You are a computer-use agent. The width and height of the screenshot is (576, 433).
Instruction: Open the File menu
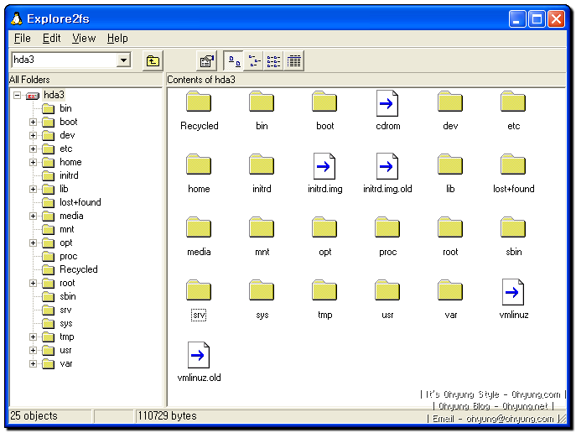[x=23, y=39]
